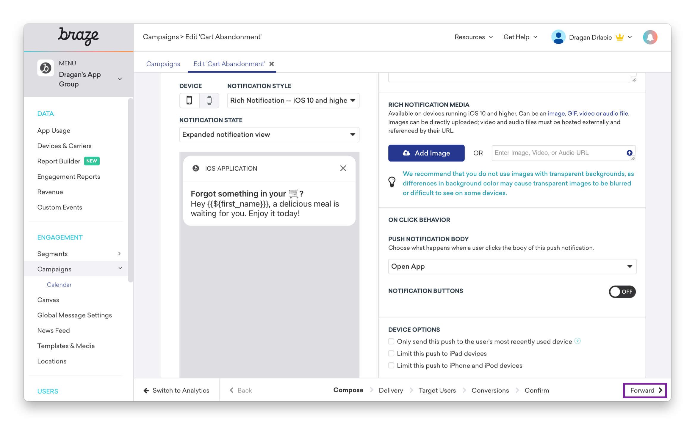
Task: Click the Back button
Action: (x=241, y=390)
